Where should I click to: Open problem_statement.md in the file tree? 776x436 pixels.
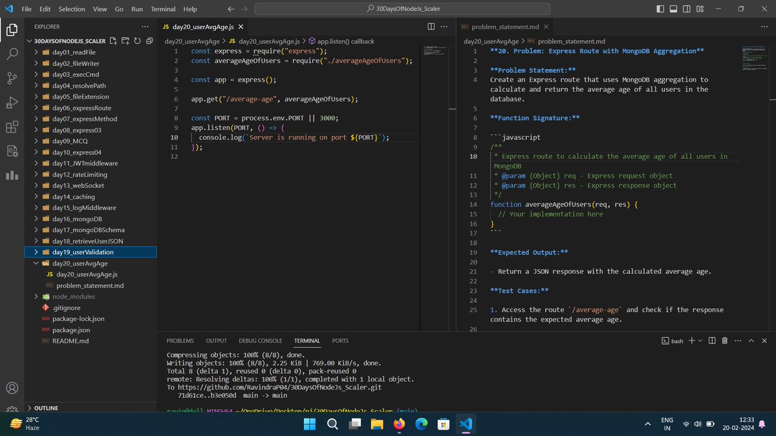point(91,285)
